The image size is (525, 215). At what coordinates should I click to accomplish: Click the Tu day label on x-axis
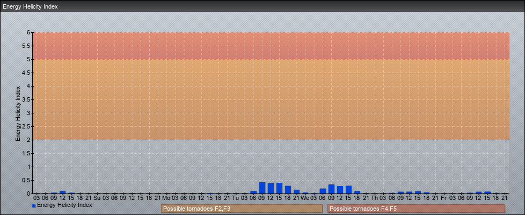click(236, 198)
